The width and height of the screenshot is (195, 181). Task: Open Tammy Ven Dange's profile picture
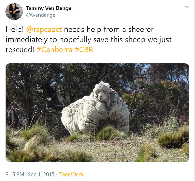pos(14,12)
